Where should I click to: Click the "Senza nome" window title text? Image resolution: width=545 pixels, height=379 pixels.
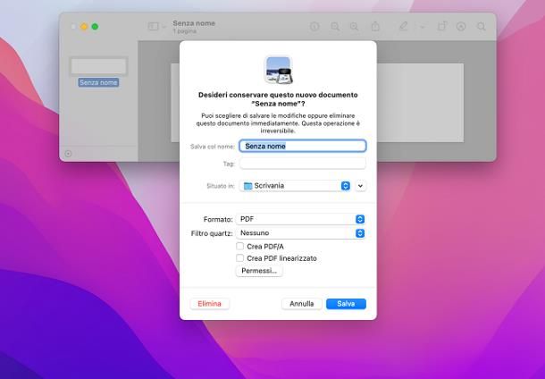tap(194, 23)
